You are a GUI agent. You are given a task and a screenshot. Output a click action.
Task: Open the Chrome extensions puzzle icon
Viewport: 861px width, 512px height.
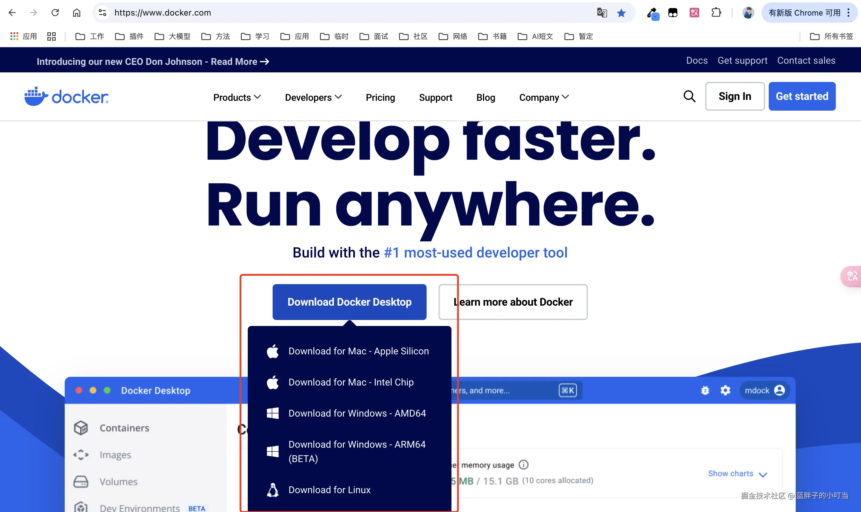click(716, 13)
